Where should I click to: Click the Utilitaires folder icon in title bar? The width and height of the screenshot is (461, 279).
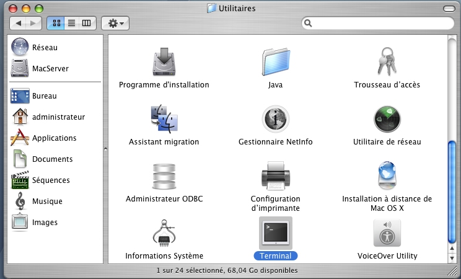[x=211, y=8]
